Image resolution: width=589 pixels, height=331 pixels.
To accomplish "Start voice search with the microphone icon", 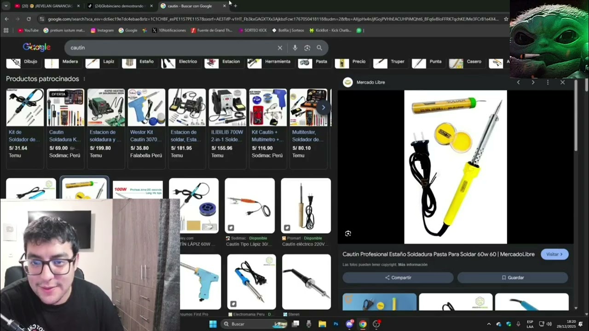I will (x=295, y=48).
